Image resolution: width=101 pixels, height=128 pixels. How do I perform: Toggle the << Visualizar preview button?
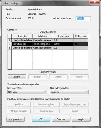(15, 119)
